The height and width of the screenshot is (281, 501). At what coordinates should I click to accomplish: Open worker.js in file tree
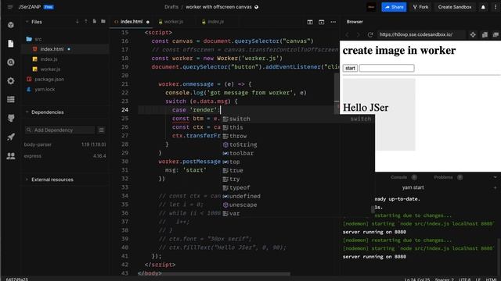click(50, 69)
